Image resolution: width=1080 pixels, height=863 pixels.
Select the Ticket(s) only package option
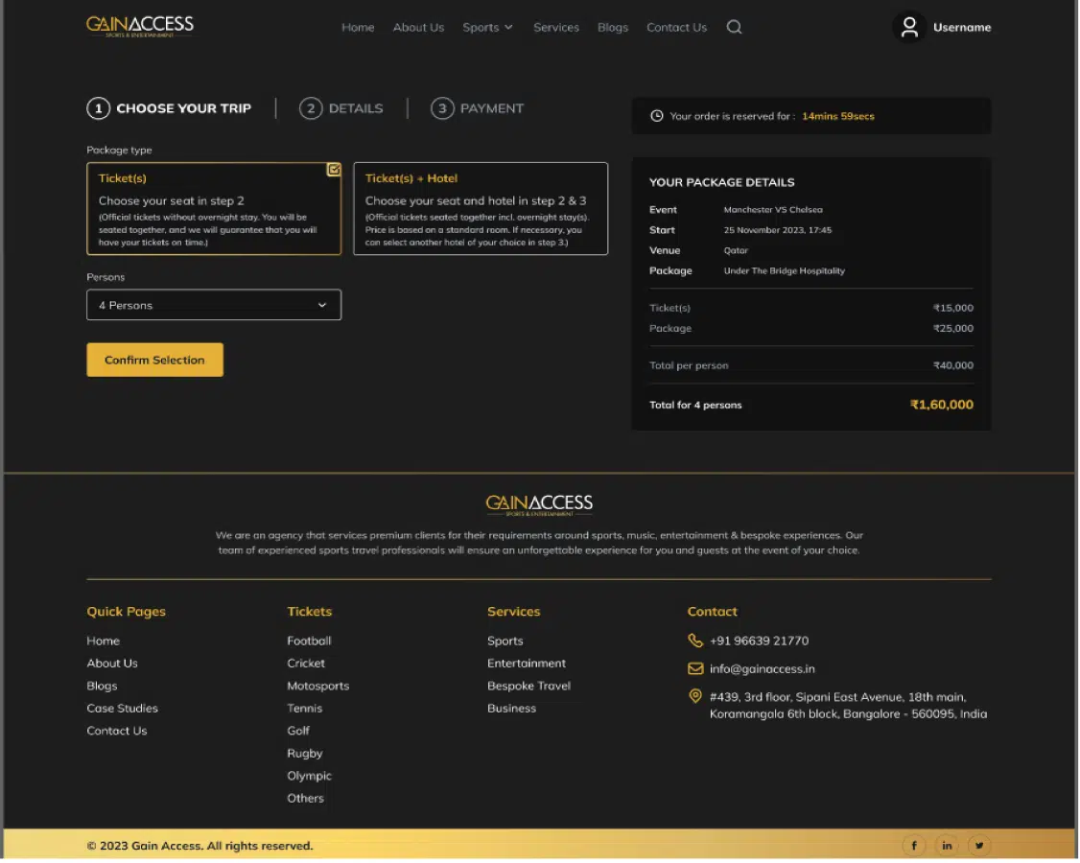(214, 209)
